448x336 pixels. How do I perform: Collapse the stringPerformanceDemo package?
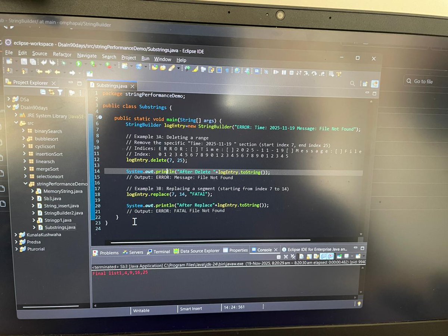coord(25,184)
